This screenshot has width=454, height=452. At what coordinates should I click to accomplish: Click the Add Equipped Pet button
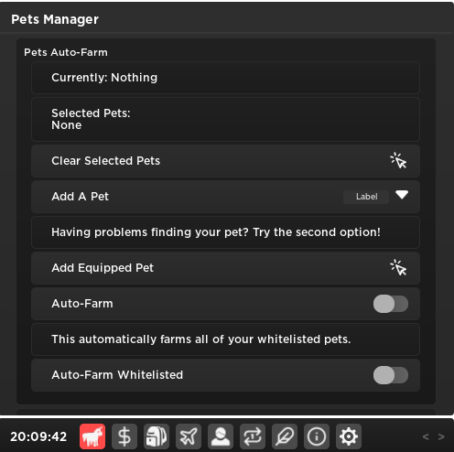(x=225, y=268)
